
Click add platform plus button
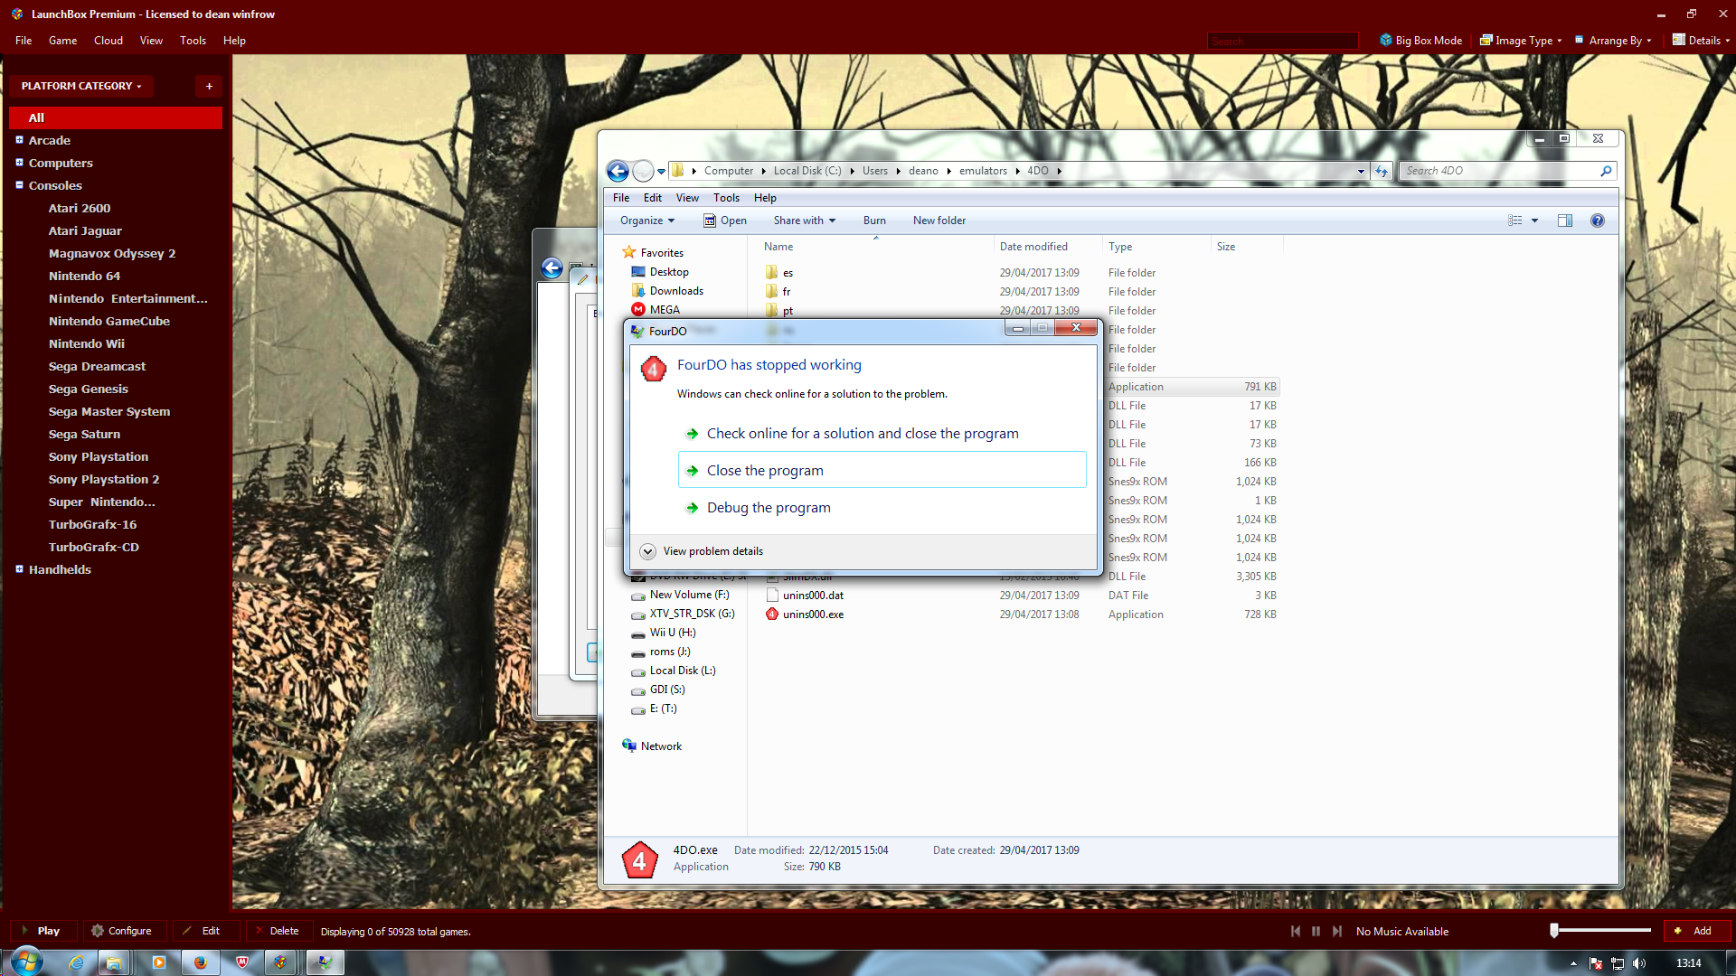(209, 86)
